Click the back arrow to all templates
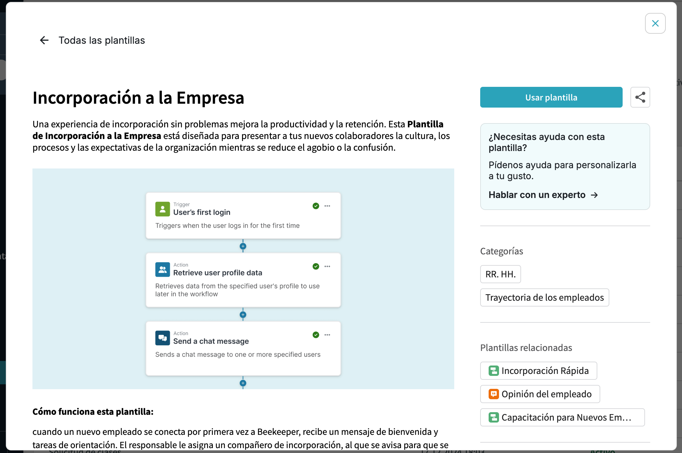 tap(44, 40)
